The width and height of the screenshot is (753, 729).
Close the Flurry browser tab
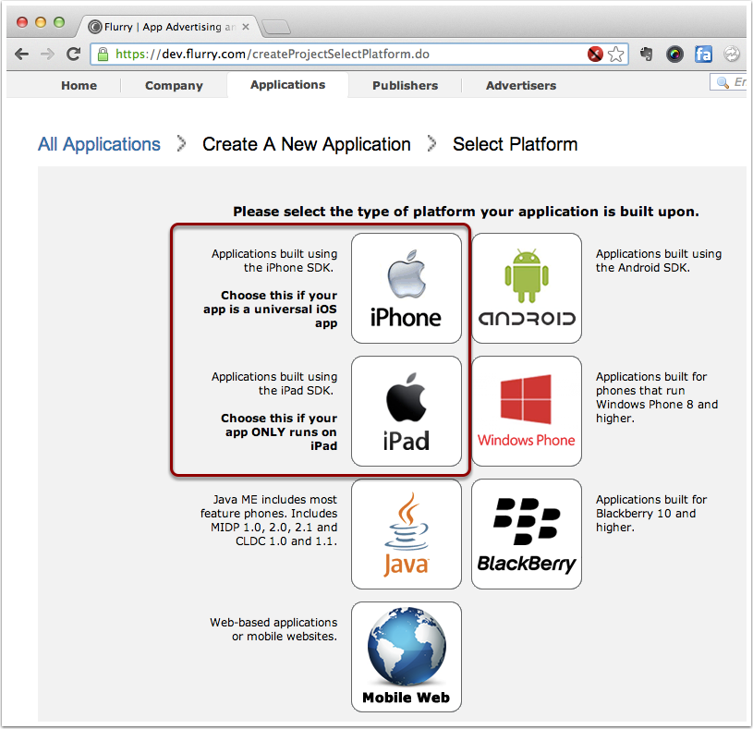tap(246, 27)
